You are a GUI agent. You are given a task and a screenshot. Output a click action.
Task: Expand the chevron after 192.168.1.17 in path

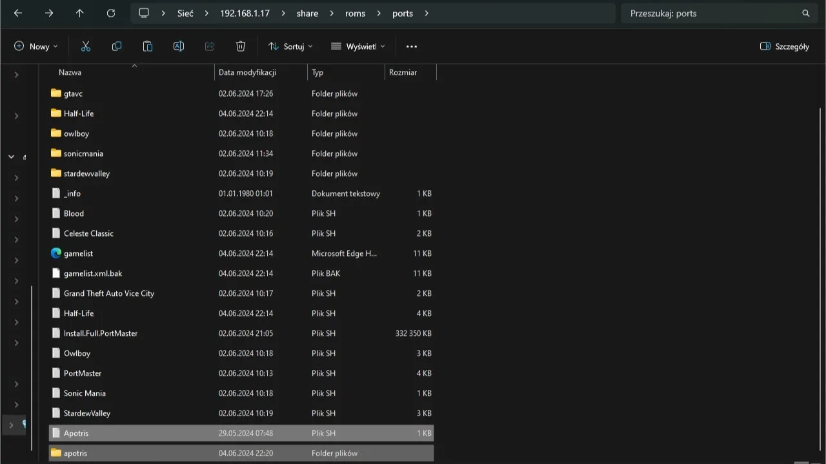click(283, 13)
